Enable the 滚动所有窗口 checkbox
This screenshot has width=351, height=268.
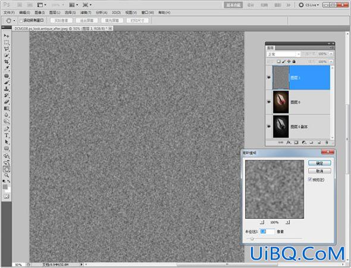[x=21, y=21]
